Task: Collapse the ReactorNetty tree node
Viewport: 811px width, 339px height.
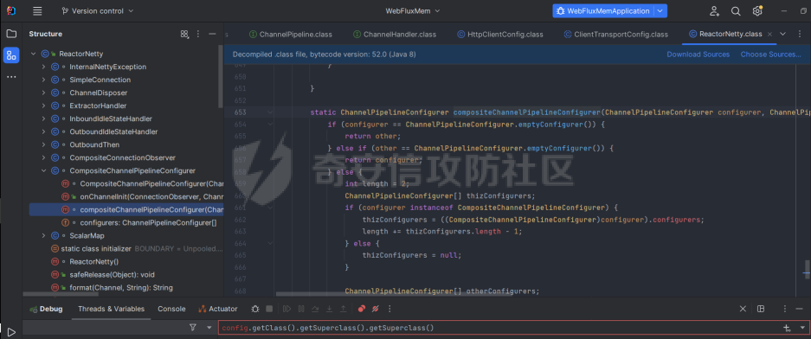Action: (34, 54)
